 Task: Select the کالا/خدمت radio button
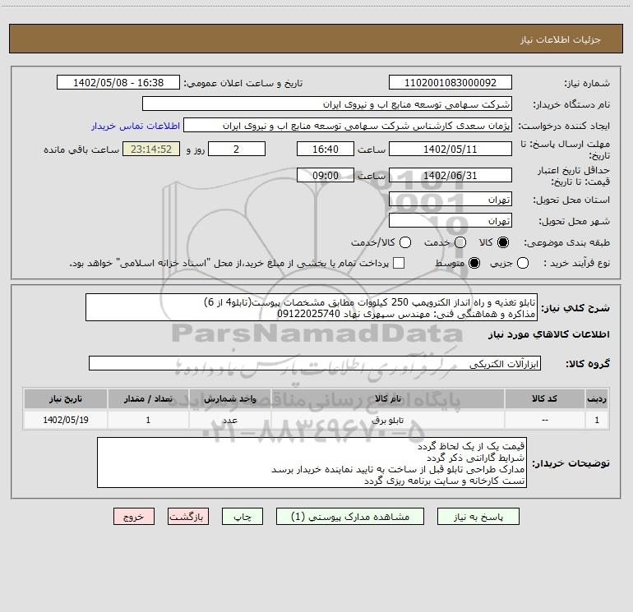pyautogui.click(x=405, y=242)
